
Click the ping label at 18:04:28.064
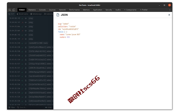31,31
